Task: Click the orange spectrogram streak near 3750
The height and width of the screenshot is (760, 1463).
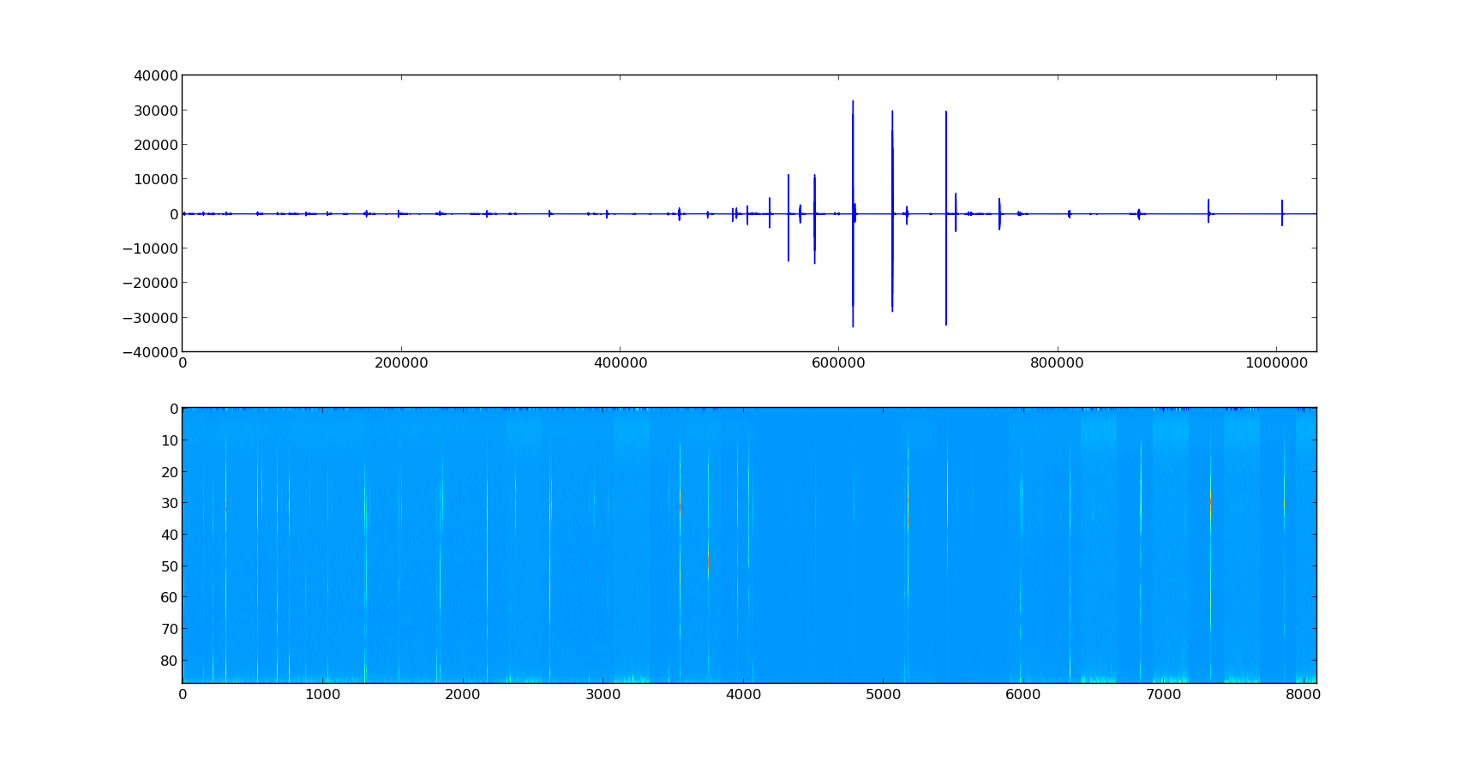Action: click(708, 557)
